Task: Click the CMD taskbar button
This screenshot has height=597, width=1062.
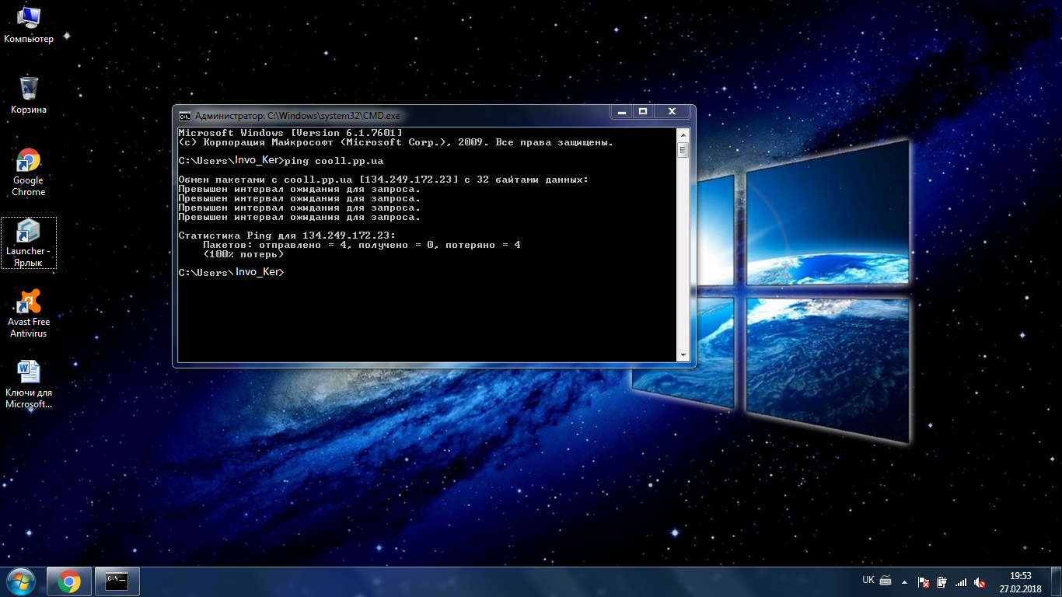Action: (117, 581)
